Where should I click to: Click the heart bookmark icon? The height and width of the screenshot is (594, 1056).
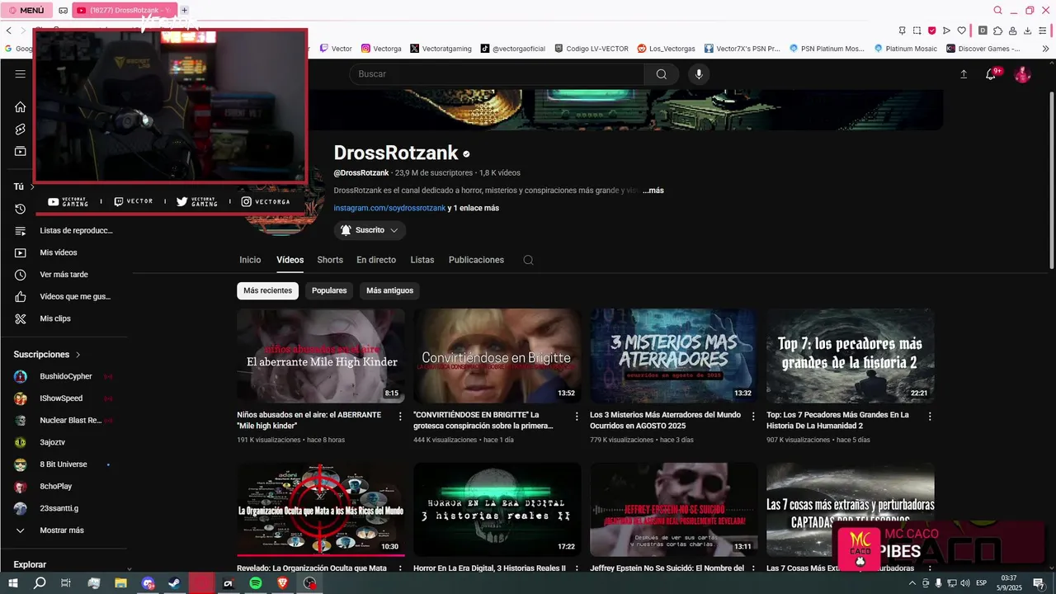[x=961, y=31]
